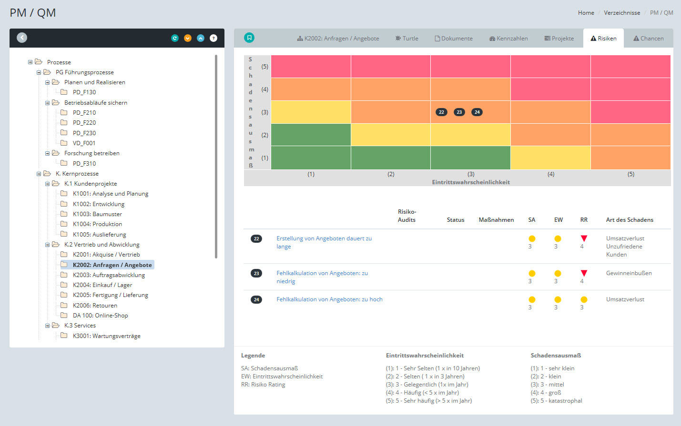
Task: Collapse K.2 Vertrieb und Abwicklung node
Action: pos(48,245)
